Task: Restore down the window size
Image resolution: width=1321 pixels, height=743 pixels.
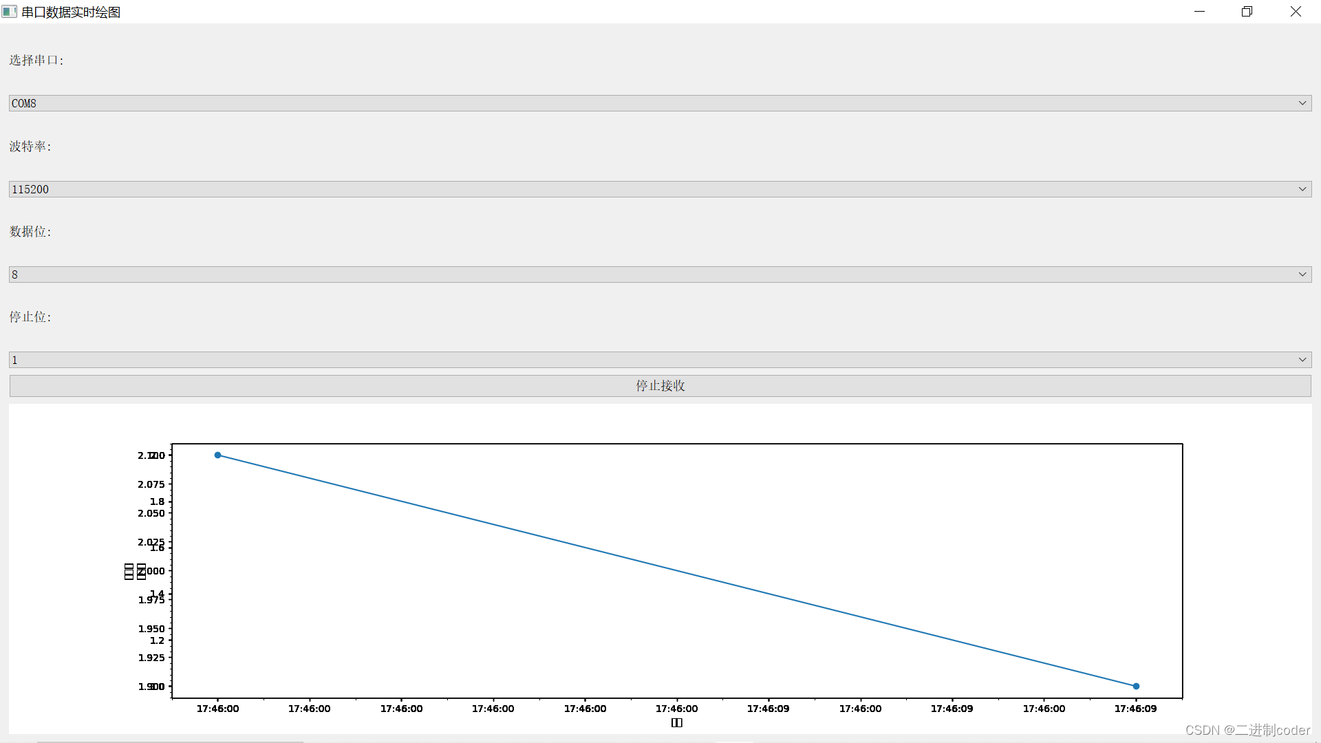Action: tap(1247, 12)
